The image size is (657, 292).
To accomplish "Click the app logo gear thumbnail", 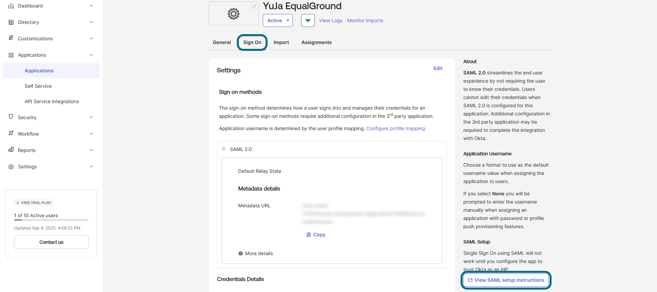I will [x=233, y=14].
